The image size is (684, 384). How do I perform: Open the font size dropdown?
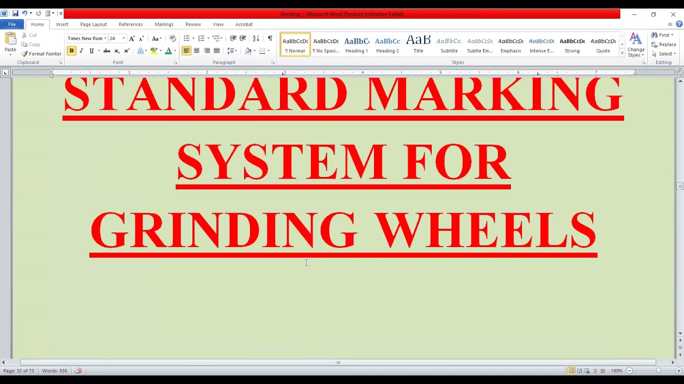[123, 38]
